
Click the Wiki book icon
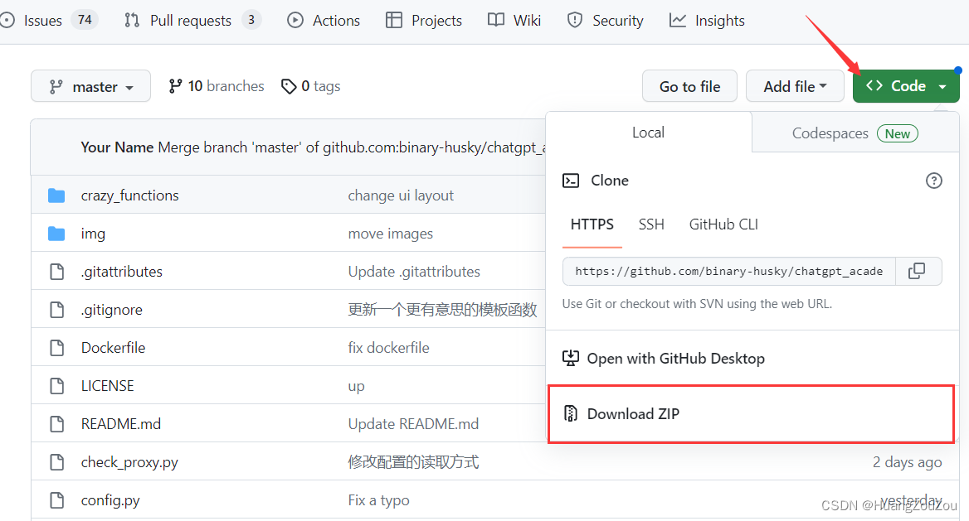[495, 21]
